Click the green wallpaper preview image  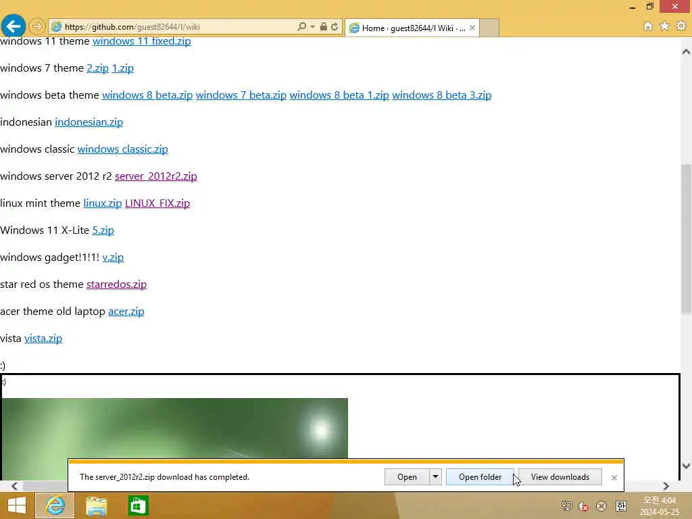(x=175, y=428)
